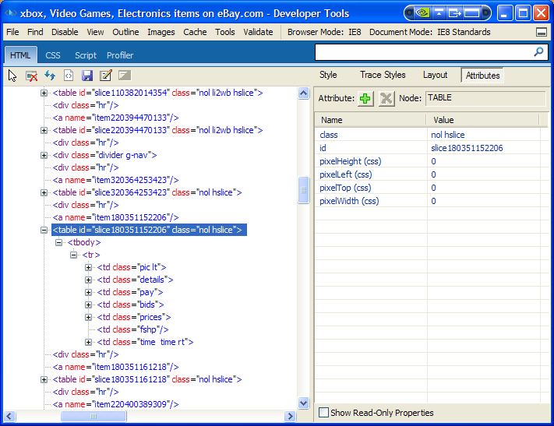Select the td class fshp row
The image size is (554, 426).
[132, 330]
